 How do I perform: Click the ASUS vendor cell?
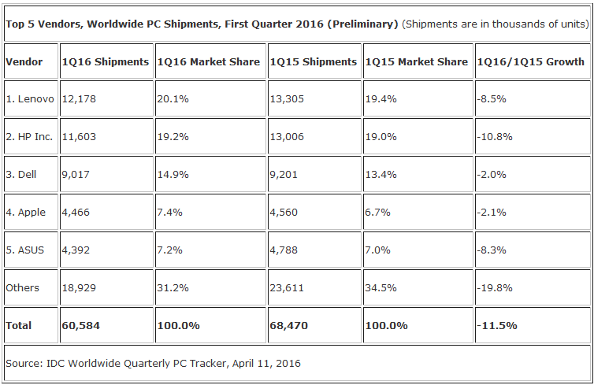click(x=24, y=250)
